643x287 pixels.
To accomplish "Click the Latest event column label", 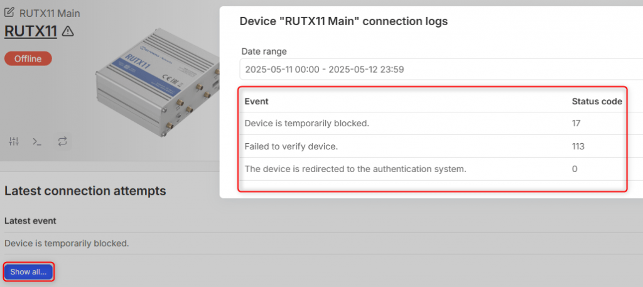I will pyautogui.click(x=30, y=221).
